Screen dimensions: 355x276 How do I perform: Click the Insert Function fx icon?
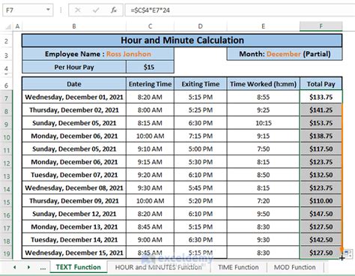tap(114, 10)
